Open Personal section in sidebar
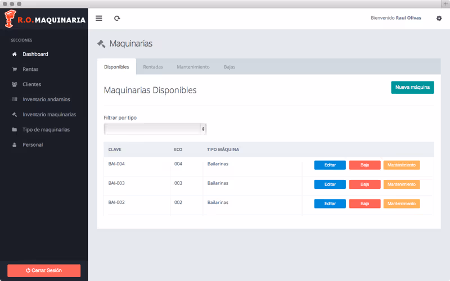450x281 pixels. coord(33,145)
